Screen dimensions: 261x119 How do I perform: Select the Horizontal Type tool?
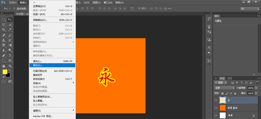click(x=10, y=55)
